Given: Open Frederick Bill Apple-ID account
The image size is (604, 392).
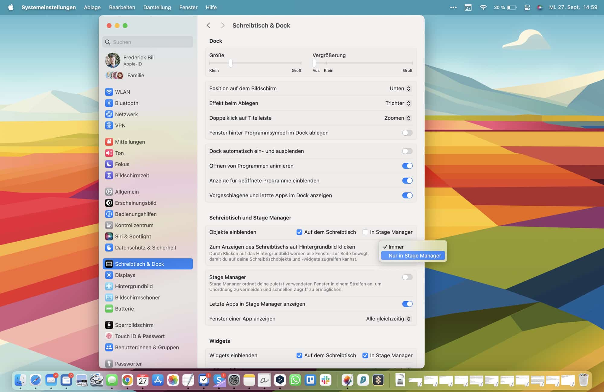Looking at the screenshot, I should click(x=139, y=60).
